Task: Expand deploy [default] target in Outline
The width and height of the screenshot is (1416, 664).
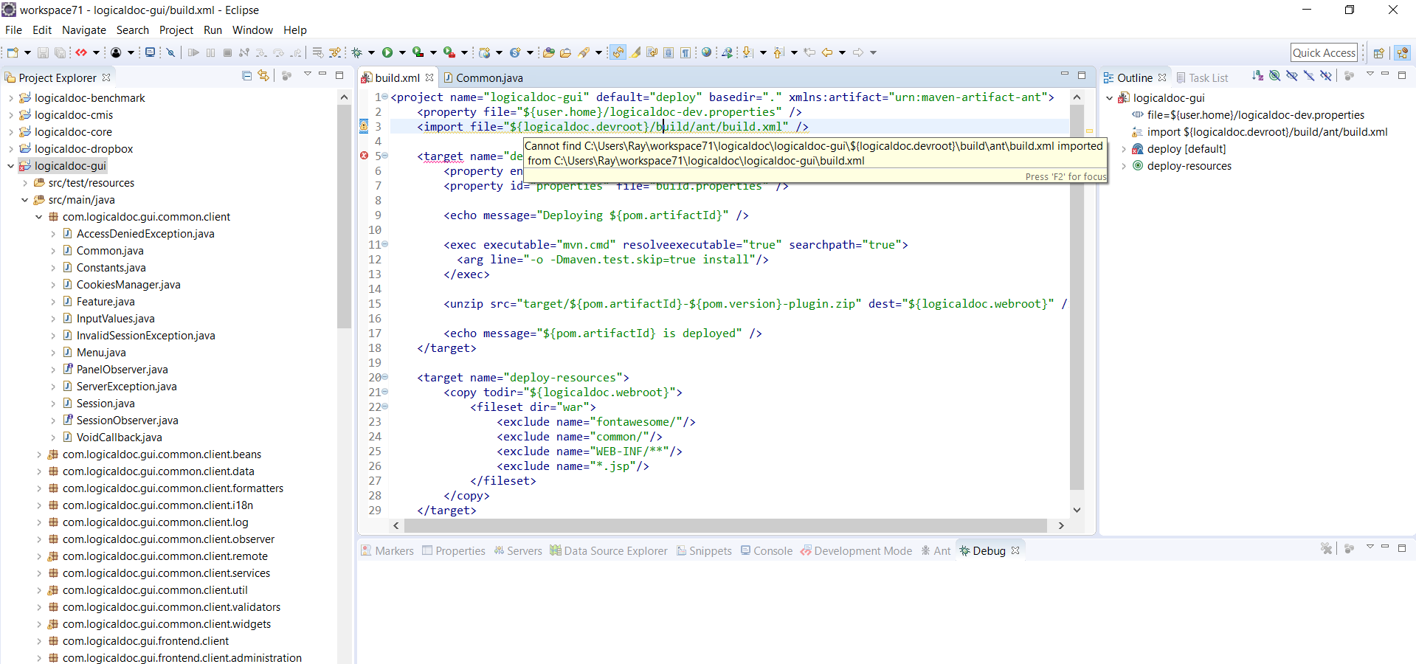Action: (1123, 149)
